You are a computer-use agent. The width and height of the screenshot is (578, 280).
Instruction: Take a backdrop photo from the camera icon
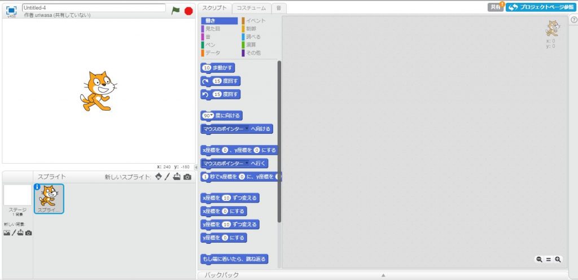point(28,233)
